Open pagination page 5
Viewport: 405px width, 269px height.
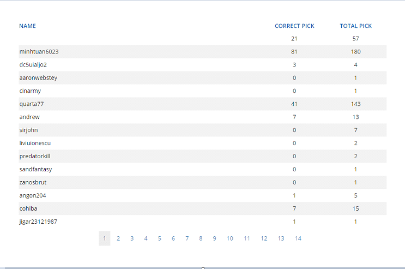pos(160,238)
